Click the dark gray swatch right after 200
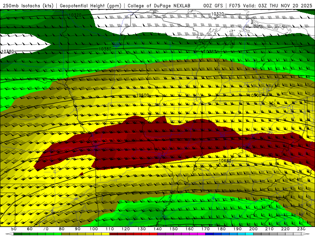This screenshot has height=236, width=315. point(258,234)
